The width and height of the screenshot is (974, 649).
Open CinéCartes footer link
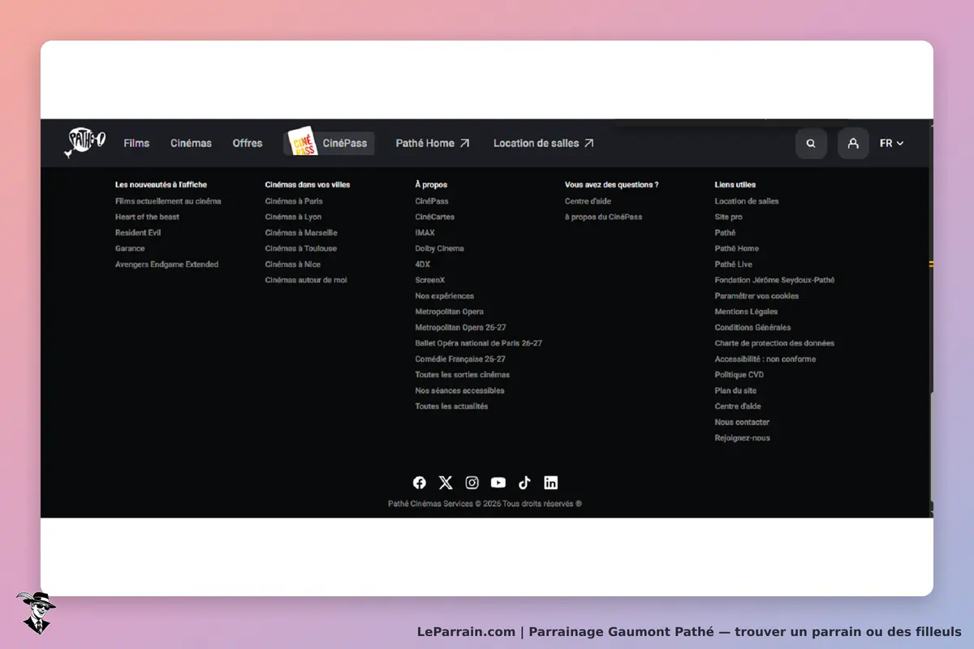[435, 217]
